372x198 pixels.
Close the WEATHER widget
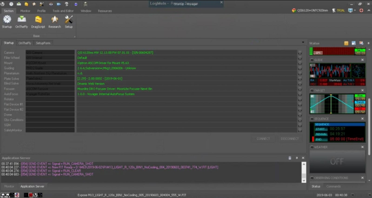(x=362, y=147)
